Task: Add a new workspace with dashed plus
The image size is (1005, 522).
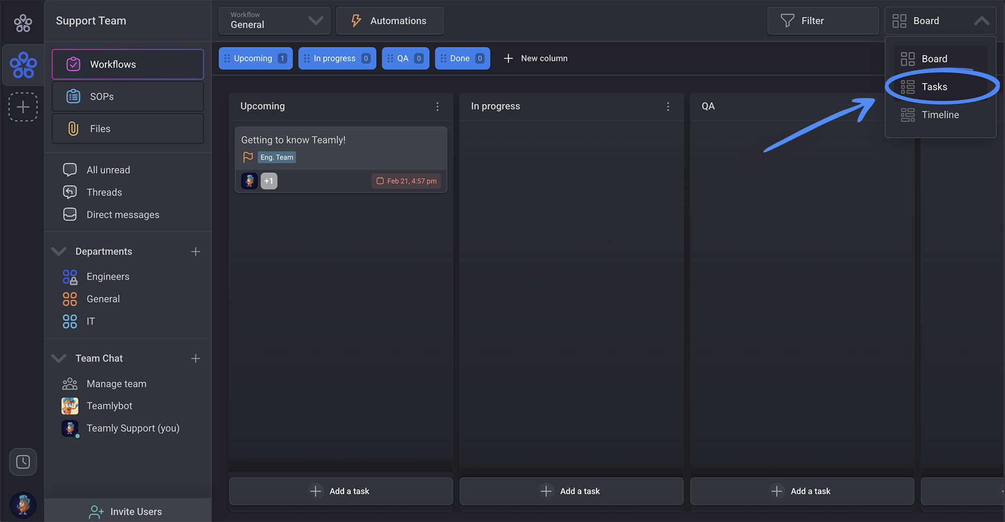Action: click(23, 107)
